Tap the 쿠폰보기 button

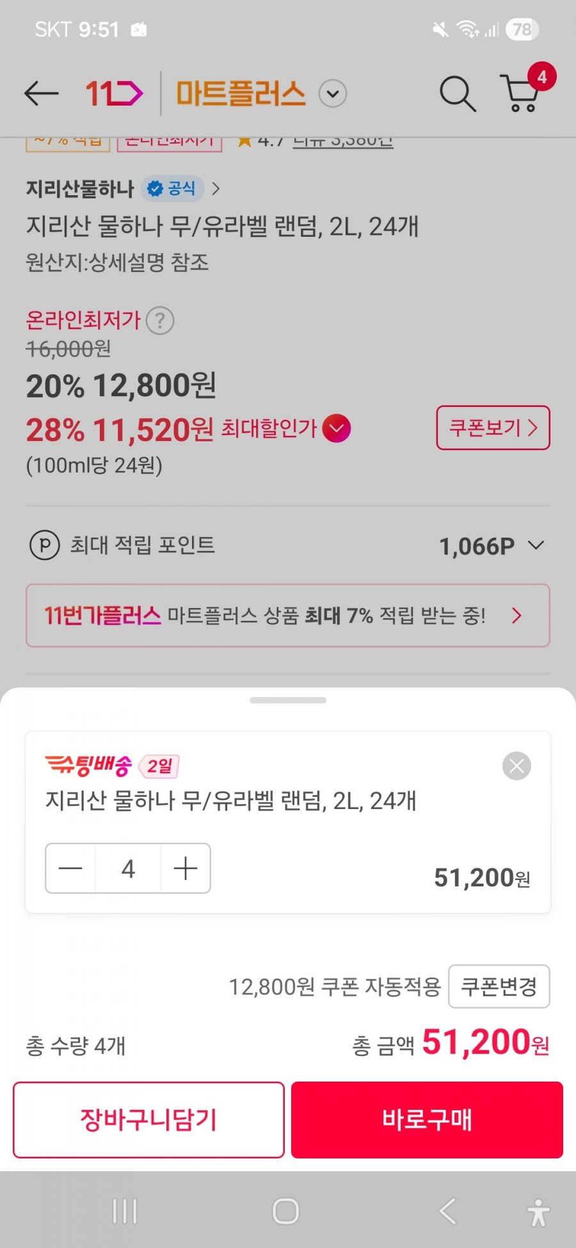[493, 428]
